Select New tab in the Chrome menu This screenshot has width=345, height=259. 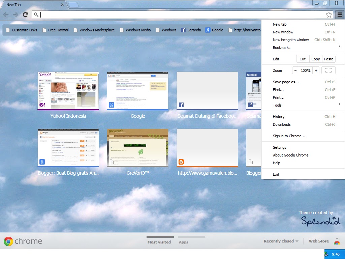click(303, 24)
